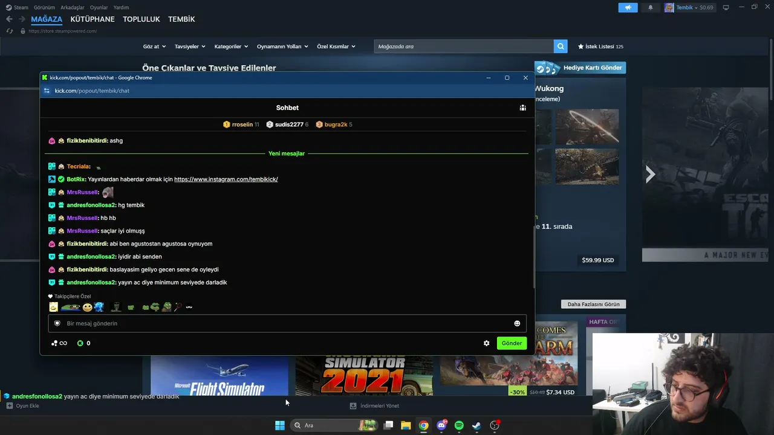Open Steam Big Picture monitor icon
Screen dimensions: 774x435
click(x=726, y=7)
